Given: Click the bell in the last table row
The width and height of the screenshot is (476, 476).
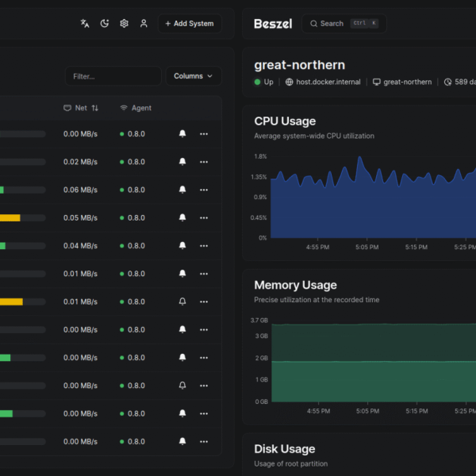Looking at the screenshot, I should pyautogui.click(x=182, y=441).
